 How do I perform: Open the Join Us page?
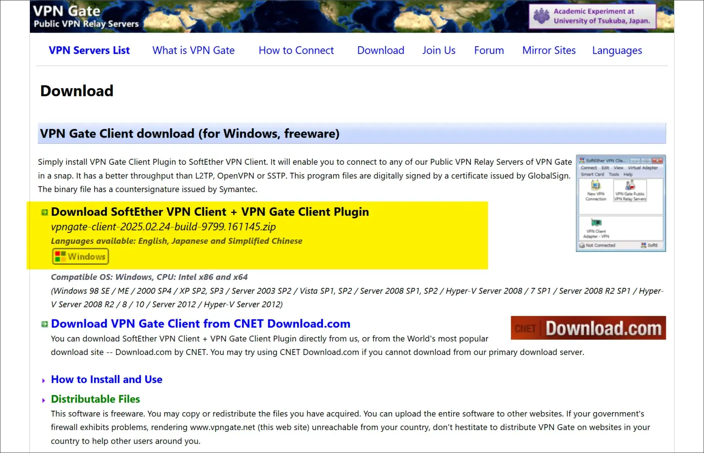tap(439, 51)
